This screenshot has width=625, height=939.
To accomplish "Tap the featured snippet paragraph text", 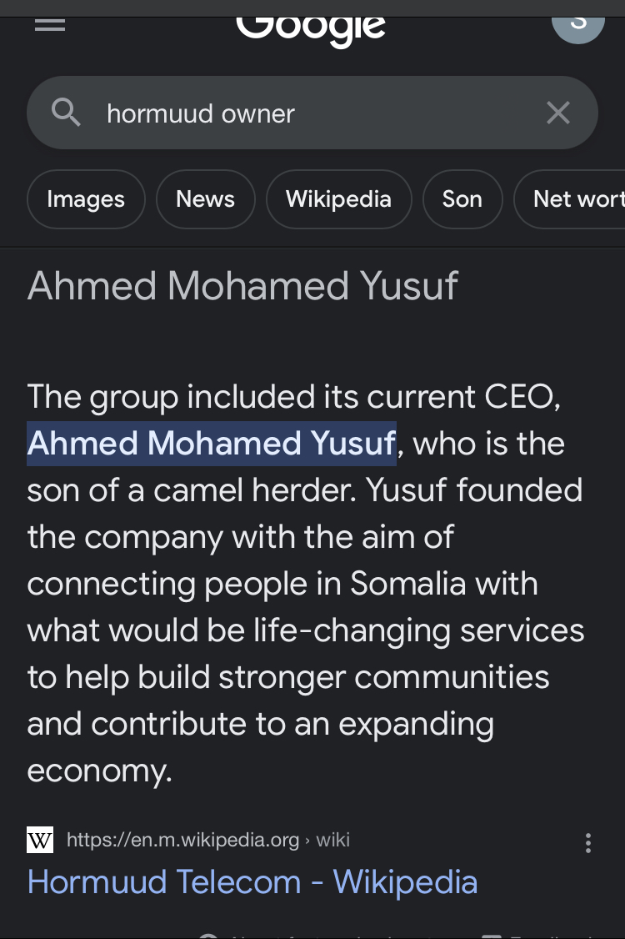I will pyautogui.click(x=305, y=584).
